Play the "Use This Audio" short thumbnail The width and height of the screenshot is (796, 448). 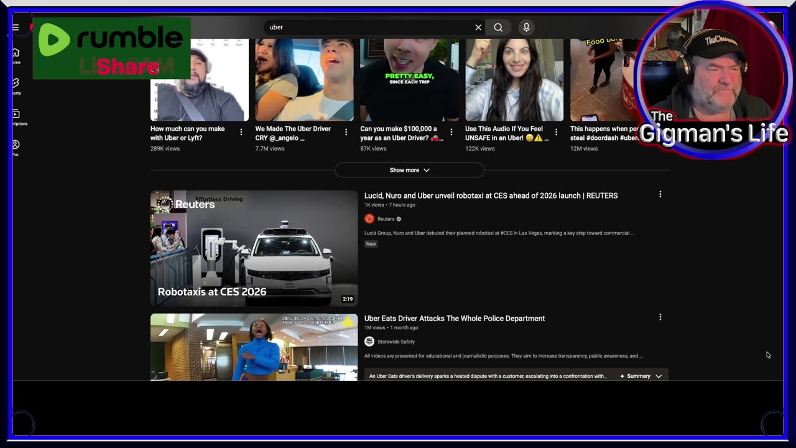pos(515,80)
